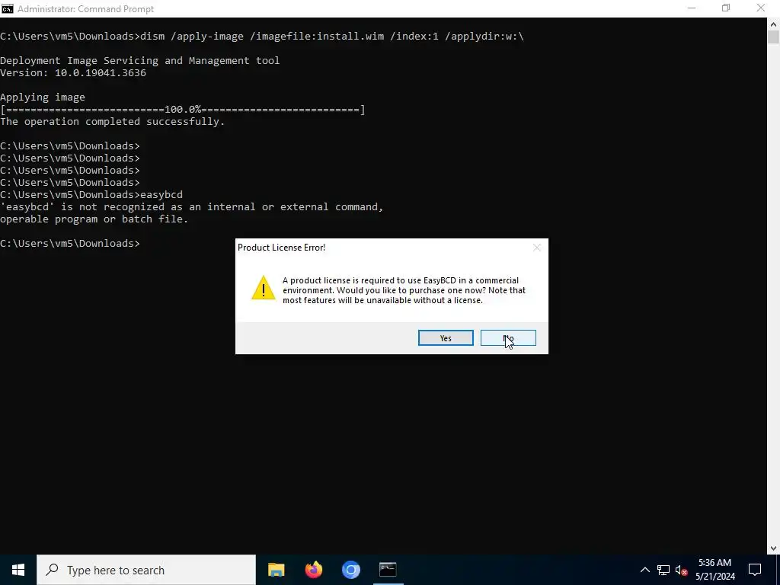The height and width of the screenshot is (585, 780).
Task: Click 'Deployment Image Servicing and Management tool' text
Action: pyautogui.click(x=140, y=61)
